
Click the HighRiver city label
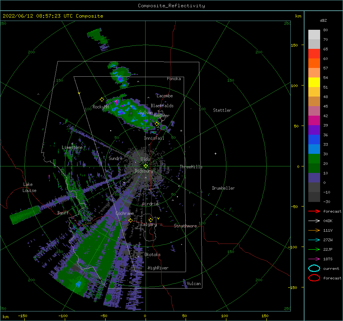point(158,268)
